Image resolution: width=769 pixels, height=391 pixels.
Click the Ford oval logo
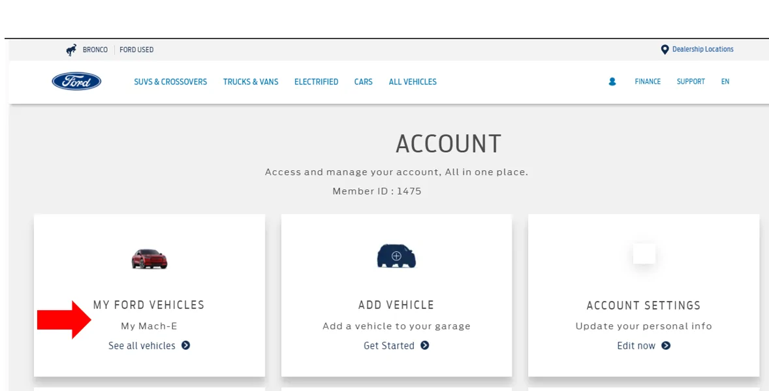pos(76,82)
